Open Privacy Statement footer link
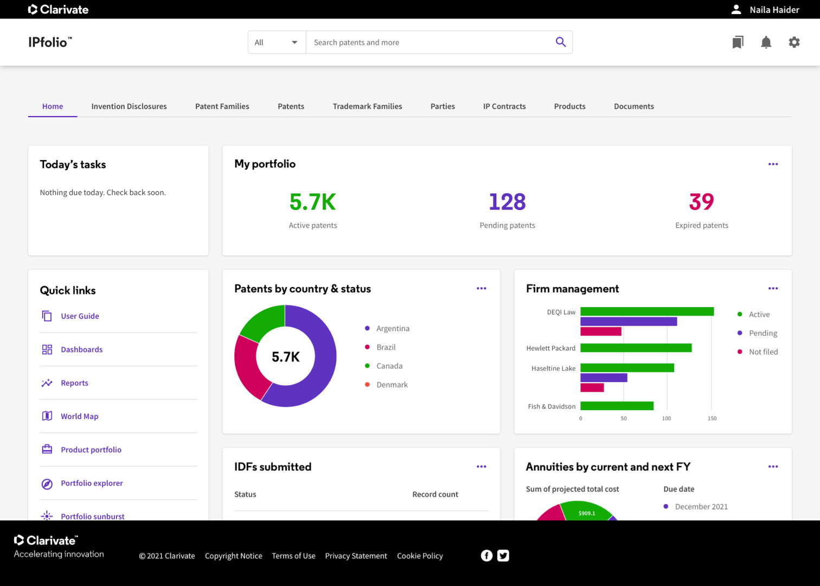 [356, 556]
